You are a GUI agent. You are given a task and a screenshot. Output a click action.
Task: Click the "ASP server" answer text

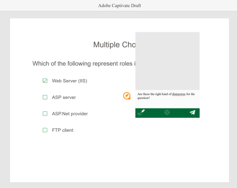click(64, 98)
